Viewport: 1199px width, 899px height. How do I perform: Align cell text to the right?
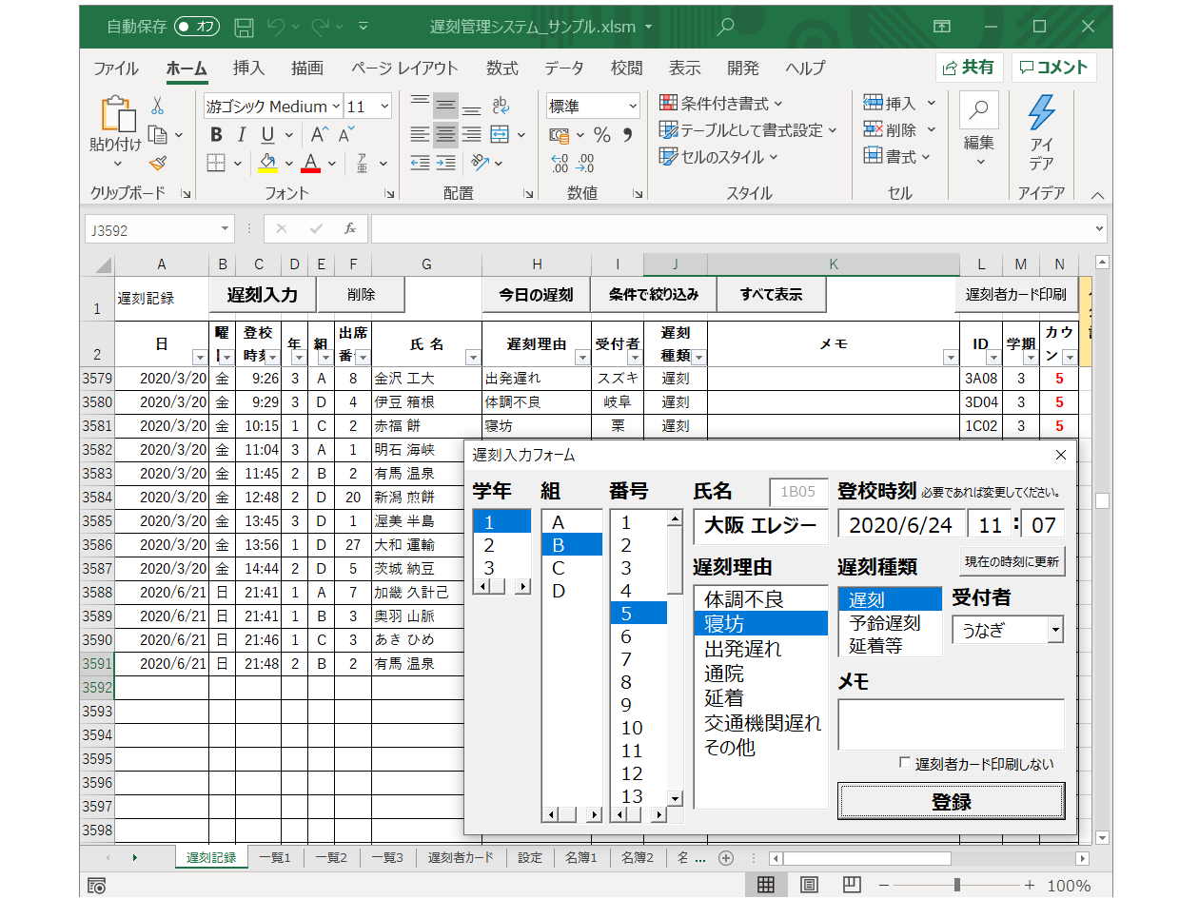coord(471,134)
